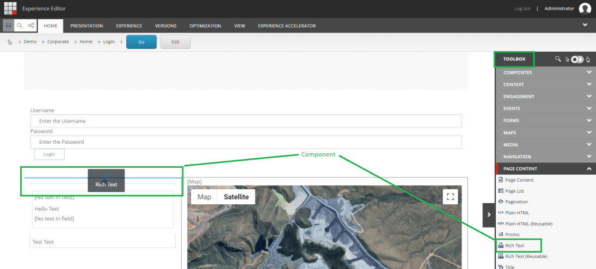Click the map fullscreen icon
This screenshot has height=269, width=596.
[x=450, y=196]
